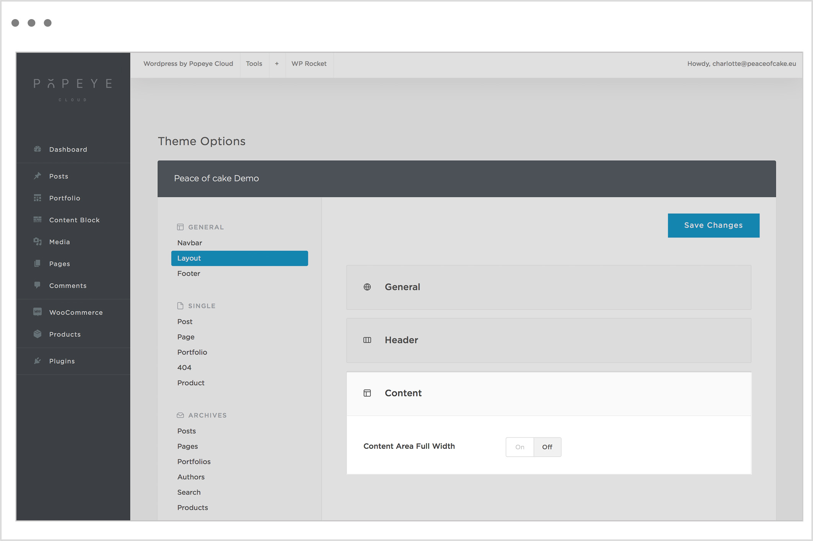Click the Comments bubble icon
The height and width of the screenshot is (541, 813).
click(x=37, y=285)
